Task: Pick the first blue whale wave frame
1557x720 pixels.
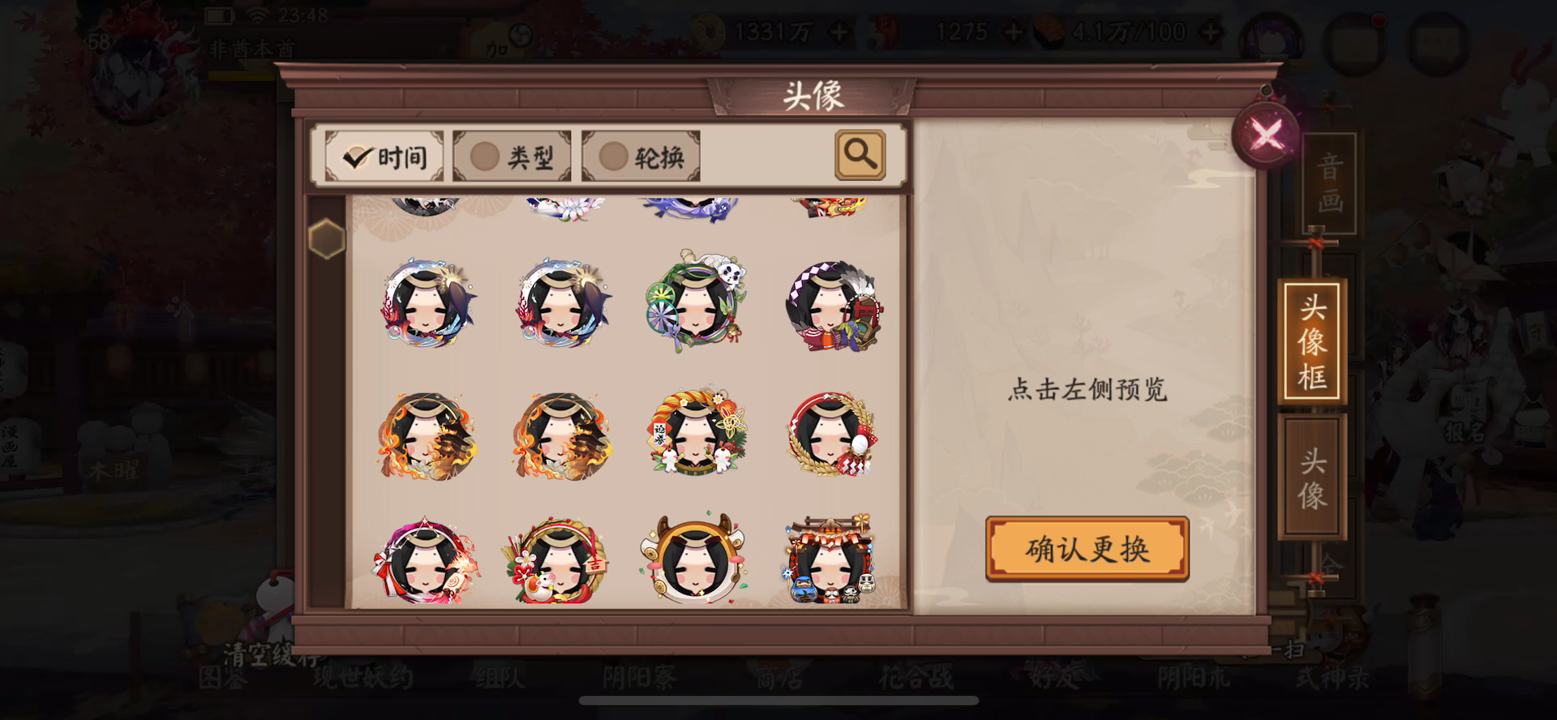Action: click(x=428, y=303)
